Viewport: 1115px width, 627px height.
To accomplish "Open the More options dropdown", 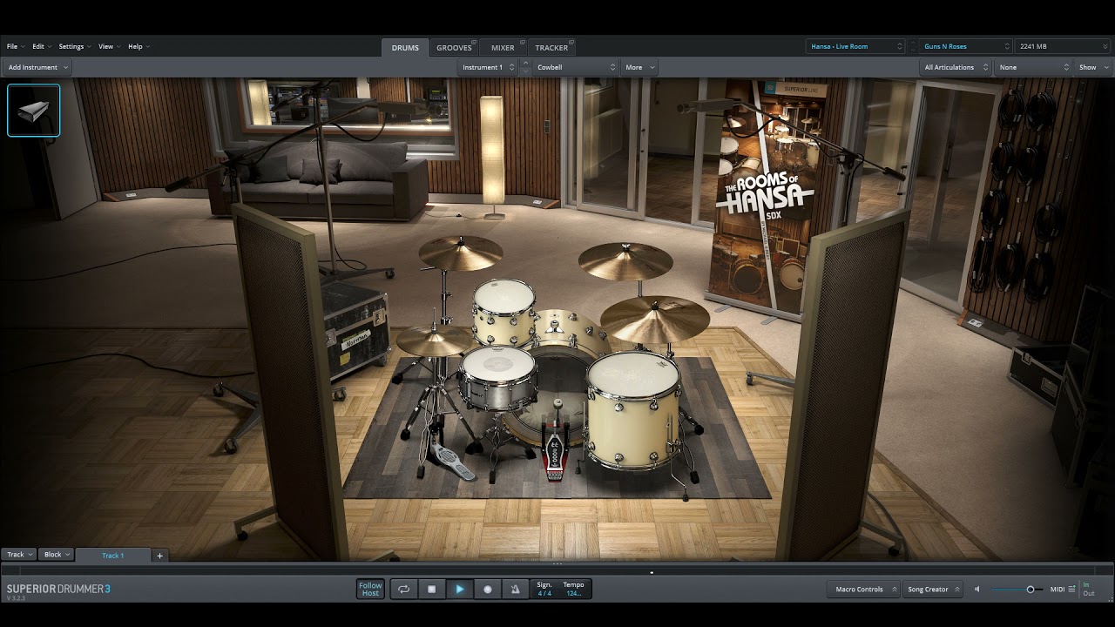I will [639, 67].
